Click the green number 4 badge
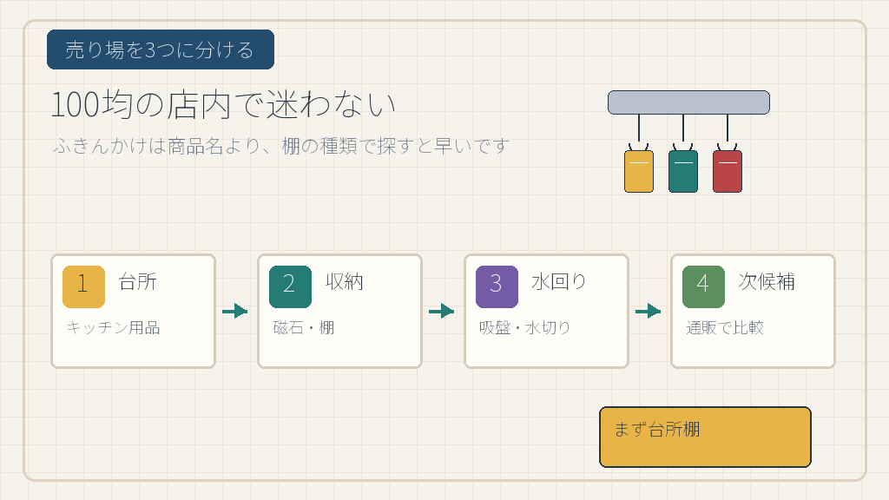This screenshot has width=889, height=500. 703,286
